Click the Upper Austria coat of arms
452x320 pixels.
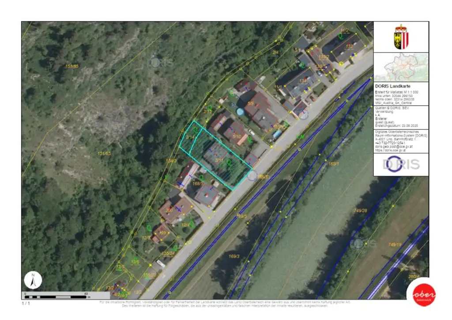point(401,37)
